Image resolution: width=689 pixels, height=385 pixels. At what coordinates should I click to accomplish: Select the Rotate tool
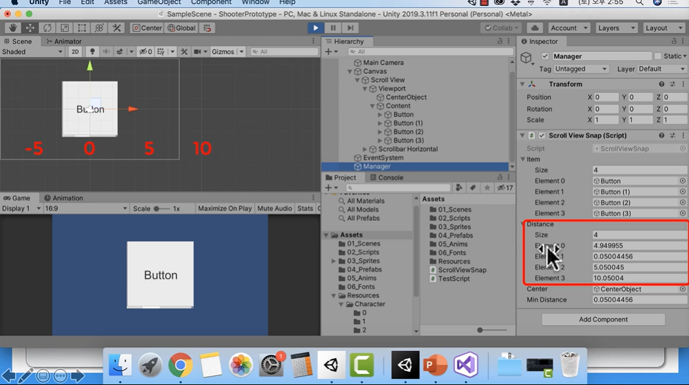[x=47, y=27]
